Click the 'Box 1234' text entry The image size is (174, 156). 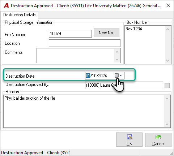click(134, 29)
